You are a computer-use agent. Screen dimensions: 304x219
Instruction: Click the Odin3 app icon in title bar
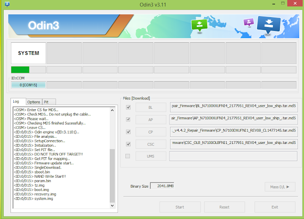7,4
